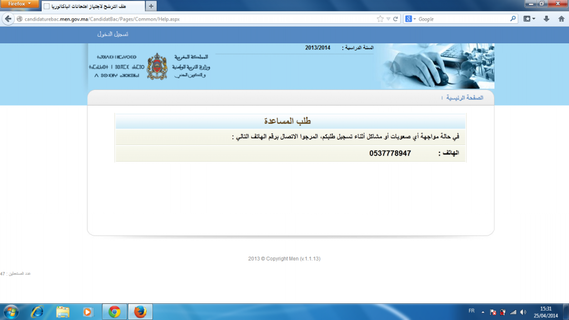Open the bookmarks menu icon
Viewport: 569px width, 320px height.
529,19
